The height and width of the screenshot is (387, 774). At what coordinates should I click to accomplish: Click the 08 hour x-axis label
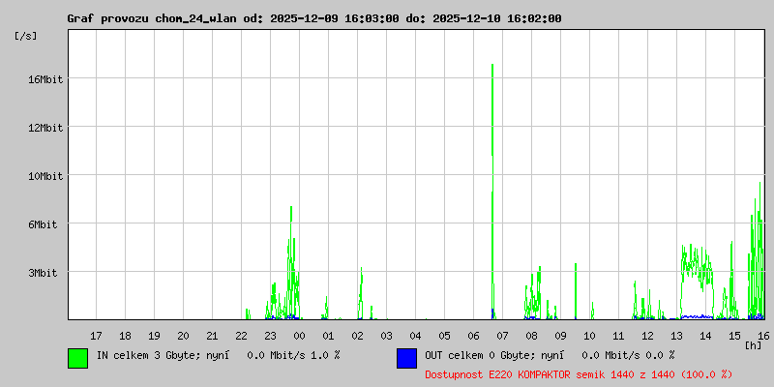(x=531, y=336)
